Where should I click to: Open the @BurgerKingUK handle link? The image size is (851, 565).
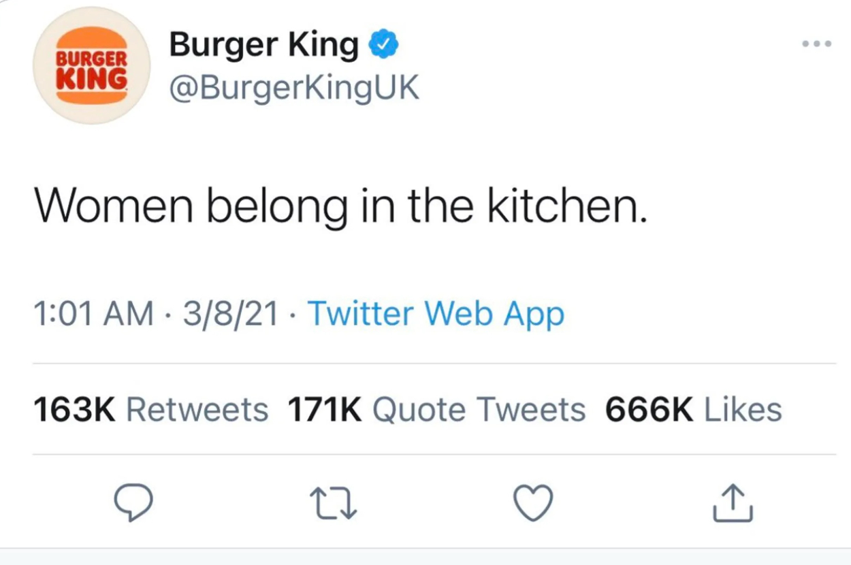point(293,88)
